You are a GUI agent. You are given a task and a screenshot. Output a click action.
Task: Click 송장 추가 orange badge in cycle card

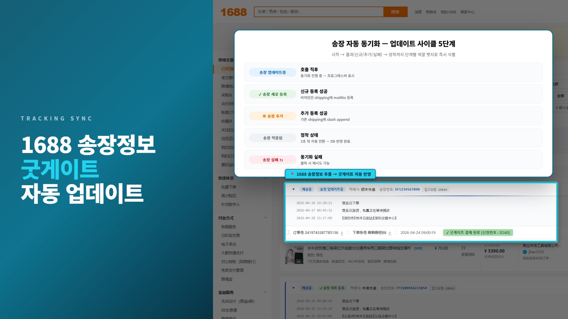273,116
